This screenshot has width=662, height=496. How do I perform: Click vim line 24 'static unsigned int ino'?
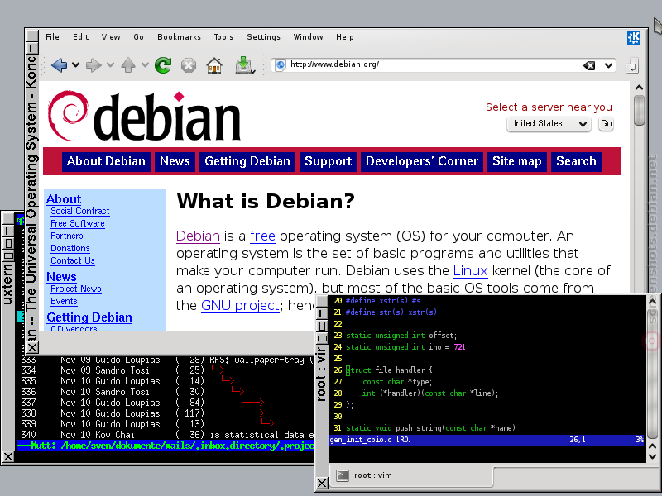(407, 347)
